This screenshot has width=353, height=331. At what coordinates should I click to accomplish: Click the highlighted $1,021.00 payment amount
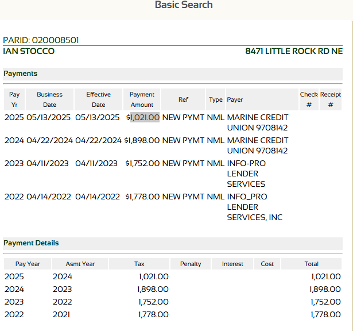click(145, 117)
